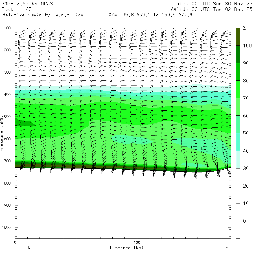The image size is (254, 254).
Task: Click the colorbar label '80'
Action: (x=246, y=81)
